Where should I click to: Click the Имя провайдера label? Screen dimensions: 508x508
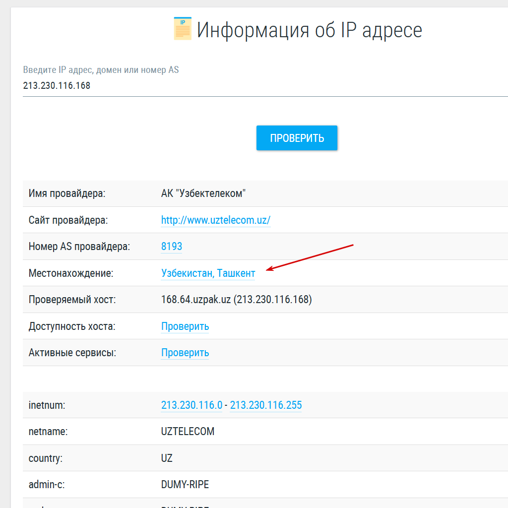pyautogui.click(x=67, y=193)
